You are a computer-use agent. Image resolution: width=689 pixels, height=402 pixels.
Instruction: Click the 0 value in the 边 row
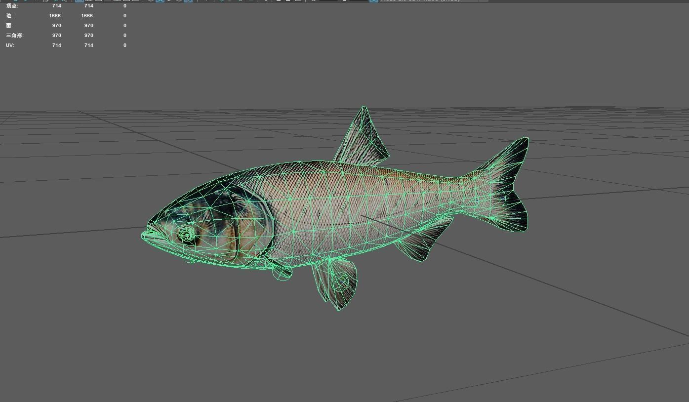click(x=125, y=16)
